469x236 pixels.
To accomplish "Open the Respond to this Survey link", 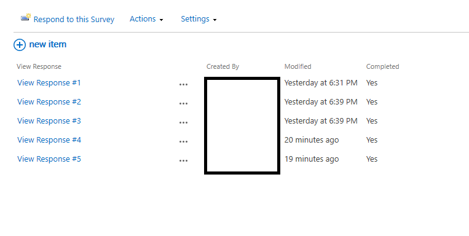I will pos(74,20).
